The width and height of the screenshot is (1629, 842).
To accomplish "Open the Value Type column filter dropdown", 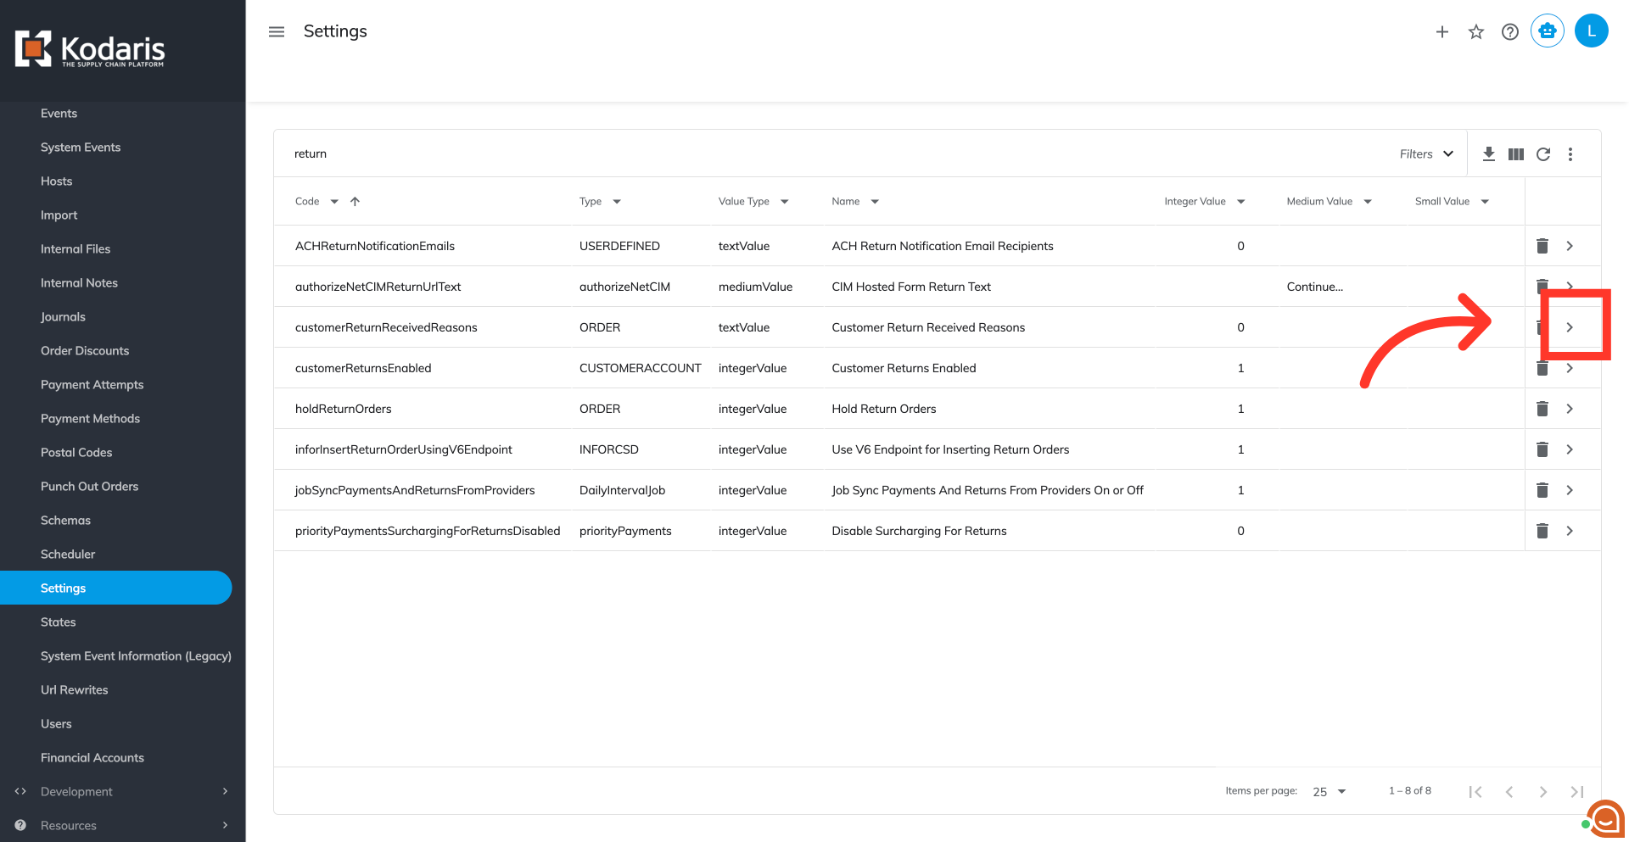I will point(785,201).
